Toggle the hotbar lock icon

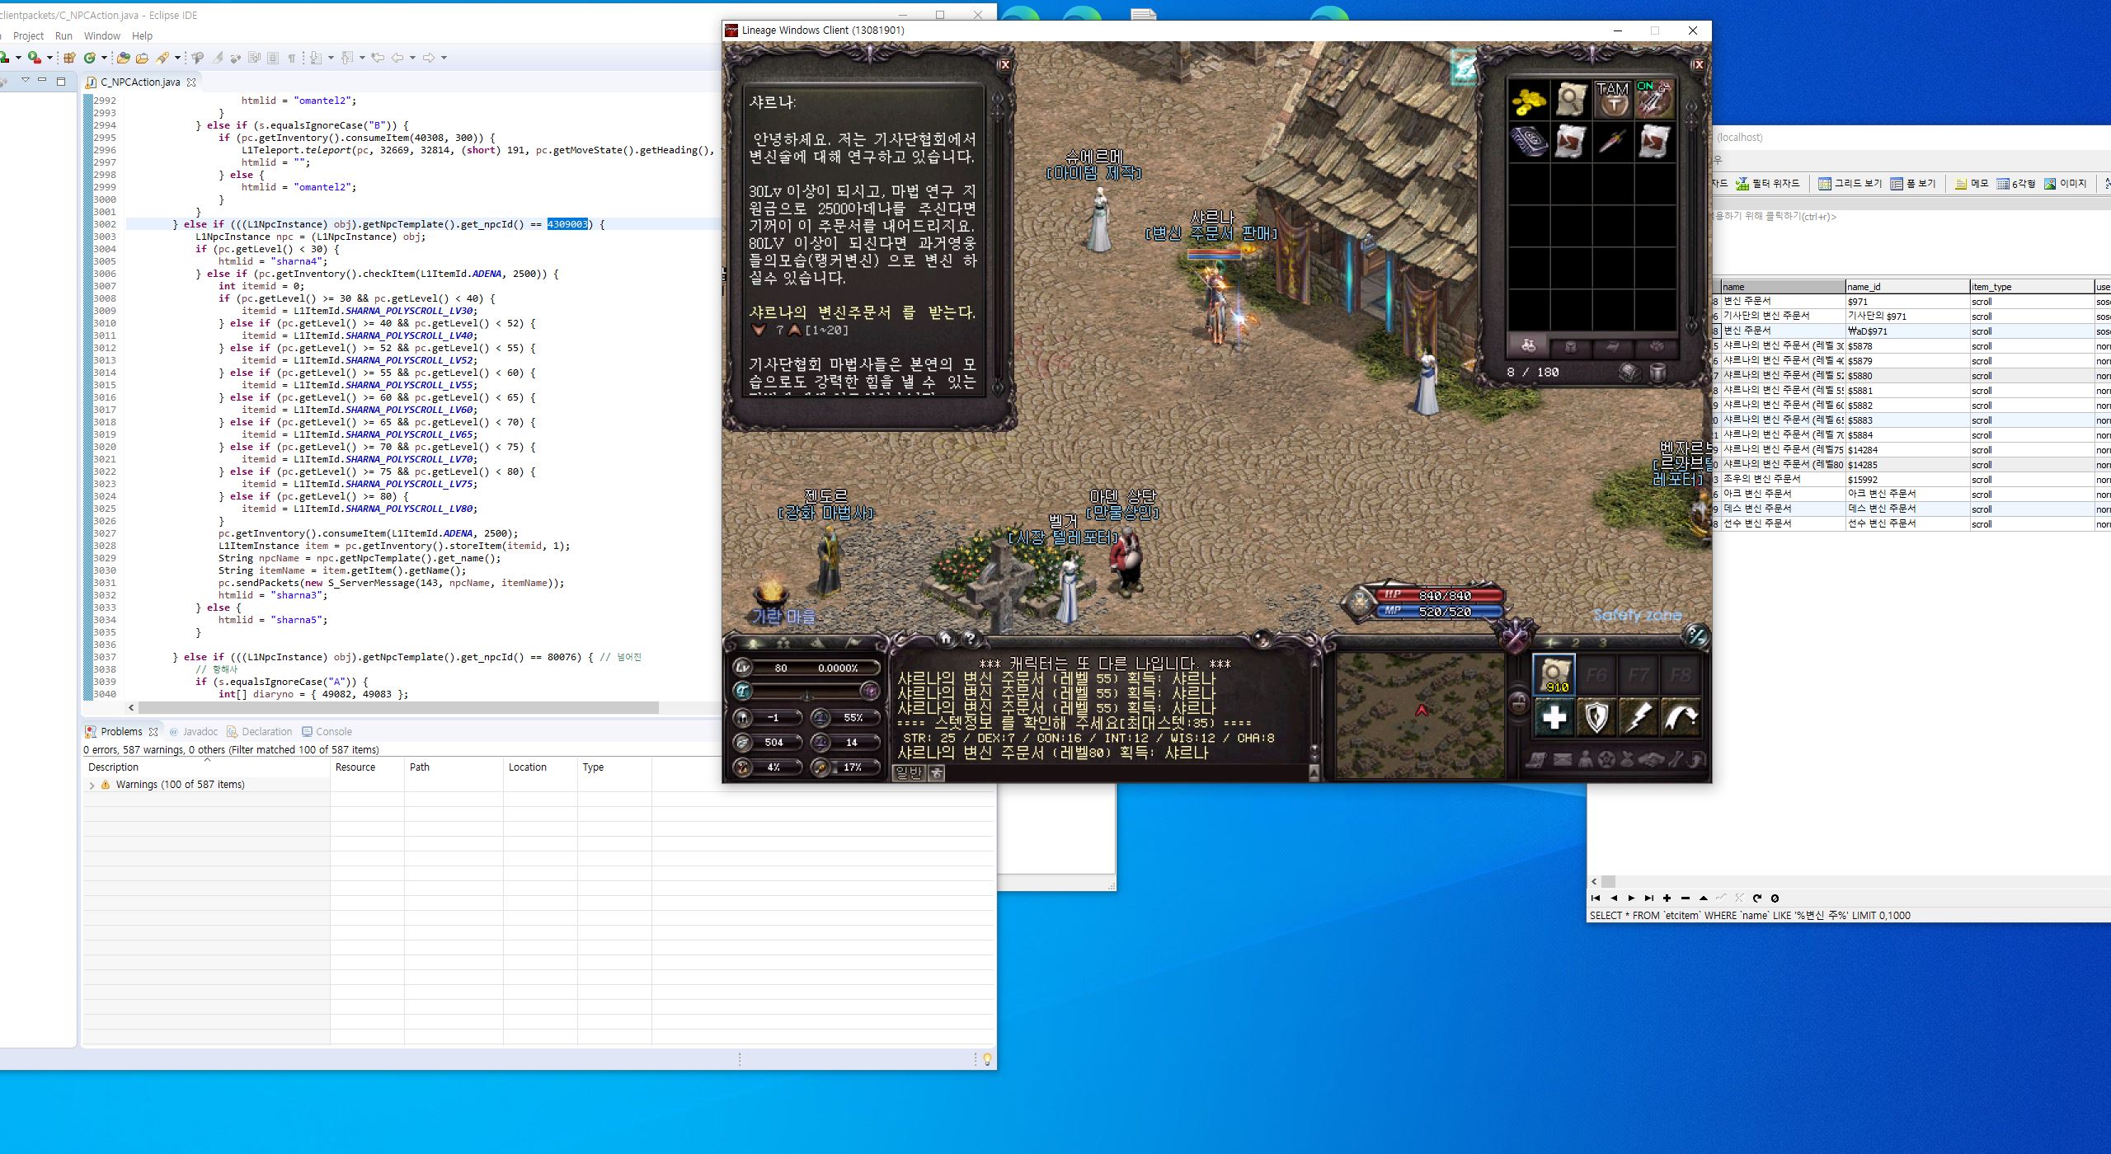(1518, 703)
